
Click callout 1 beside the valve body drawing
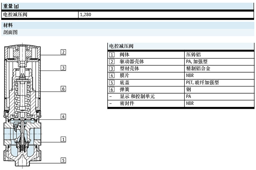64,139
